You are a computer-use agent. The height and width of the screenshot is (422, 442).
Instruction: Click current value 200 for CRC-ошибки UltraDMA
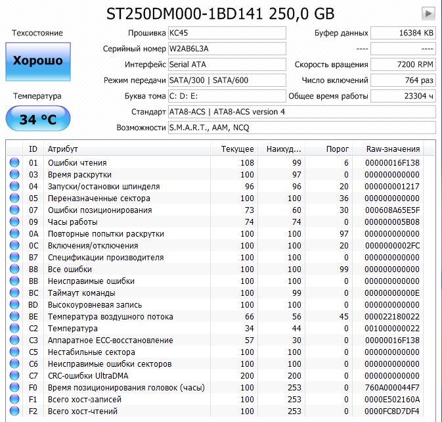click(247, 376)
